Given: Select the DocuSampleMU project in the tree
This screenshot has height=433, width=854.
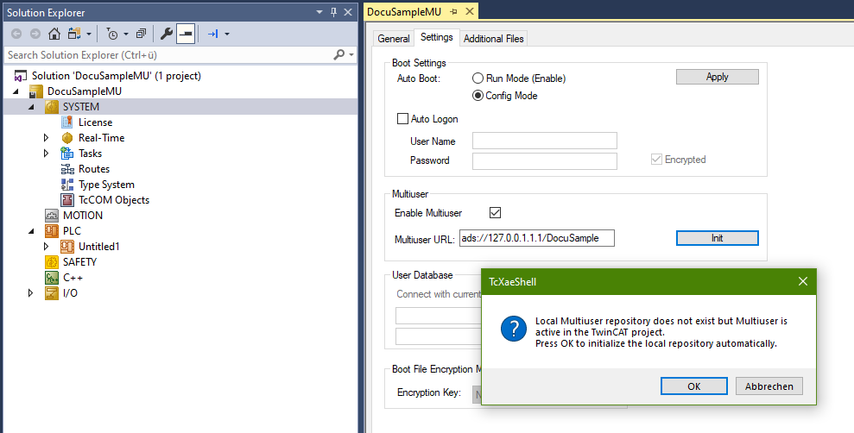Looking at the screenshot, I should [x=84, y=91].
